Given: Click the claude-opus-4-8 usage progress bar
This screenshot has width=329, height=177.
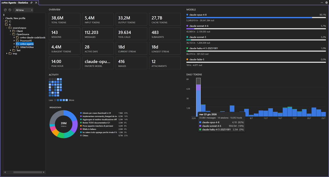Looking at the screenshot, I should 256,17.
